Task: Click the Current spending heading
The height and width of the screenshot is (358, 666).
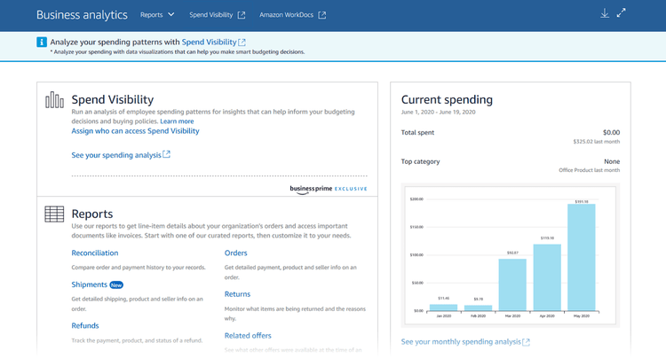Action: (447, 99)
